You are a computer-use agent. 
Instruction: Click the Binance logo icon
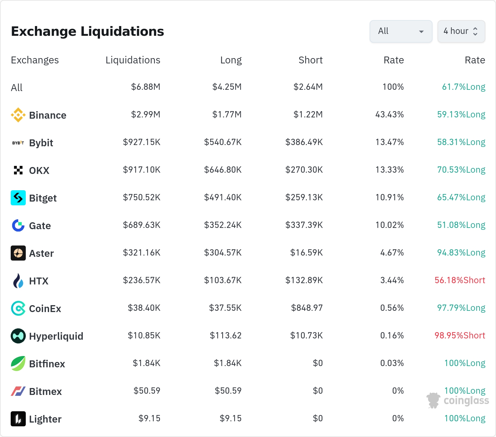click(18, 115)
